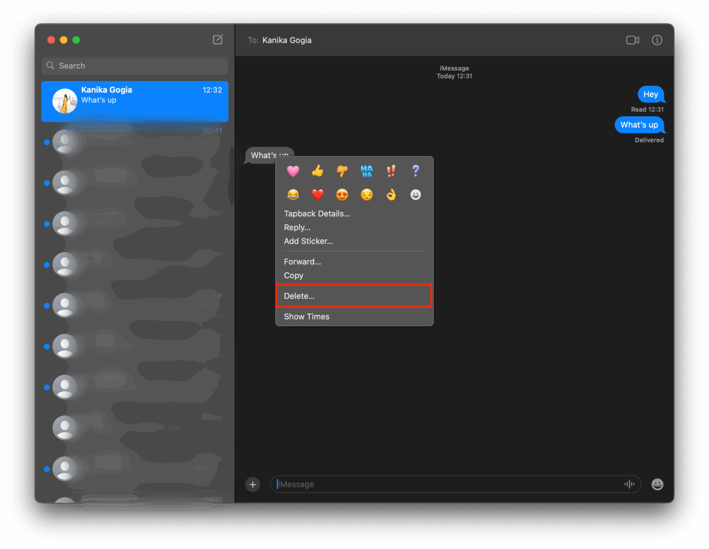Compose a new message with the pencil icon
This screenshot has height=549, width=709.
(x=218, y=40)
